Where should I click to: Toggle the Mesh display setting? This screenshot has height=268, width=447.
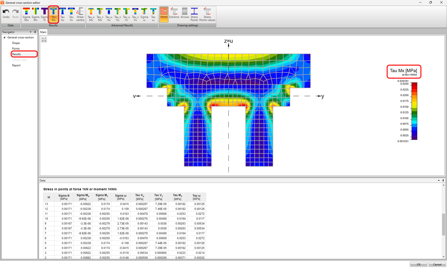pyautogui.click(x=164, y=16)
